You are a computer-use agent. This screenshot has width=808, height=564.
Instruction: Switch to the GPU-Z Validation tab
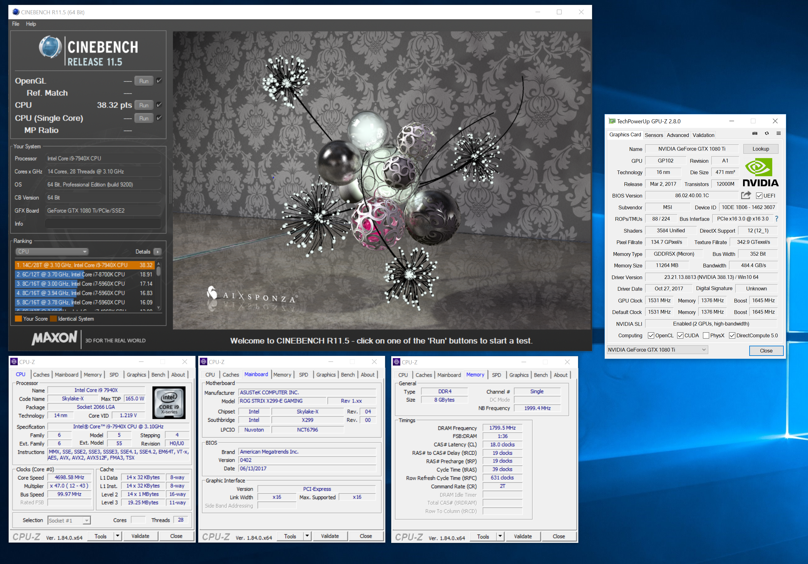click(704, 135)
